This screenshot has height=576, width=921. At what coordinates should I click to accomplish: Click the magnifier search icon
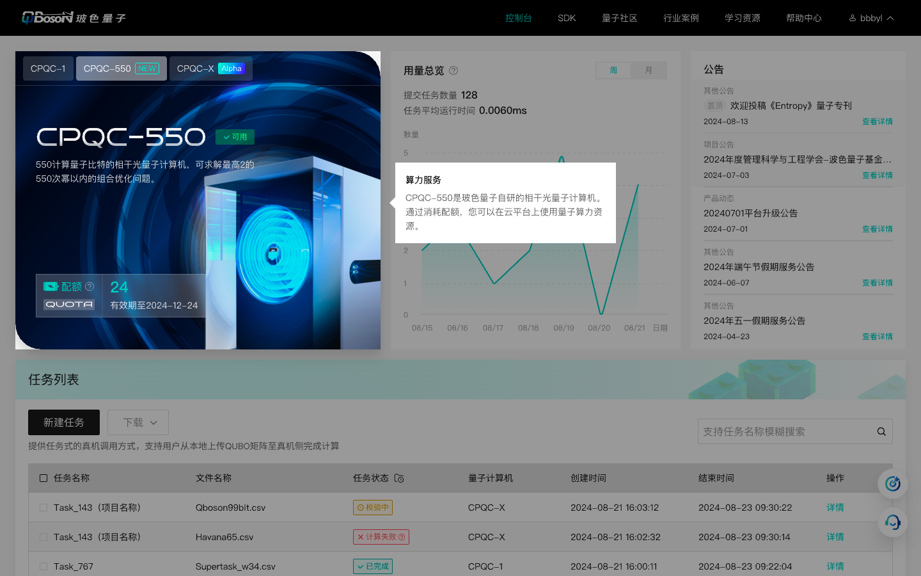[x=881, y=431]
